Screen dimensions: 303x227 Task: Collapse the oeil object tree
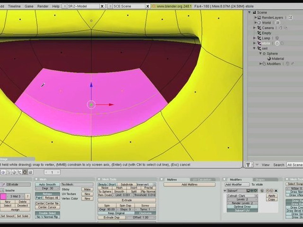[x=254, y=48]
